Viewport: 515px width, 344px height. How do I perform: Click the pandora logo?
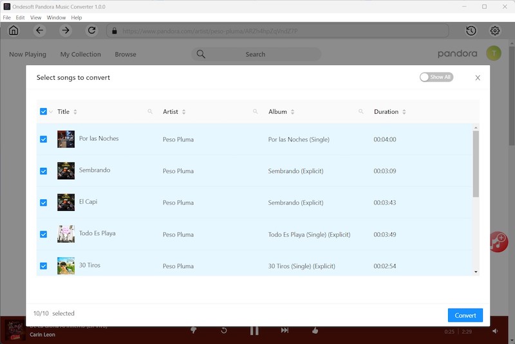point(457,53)
